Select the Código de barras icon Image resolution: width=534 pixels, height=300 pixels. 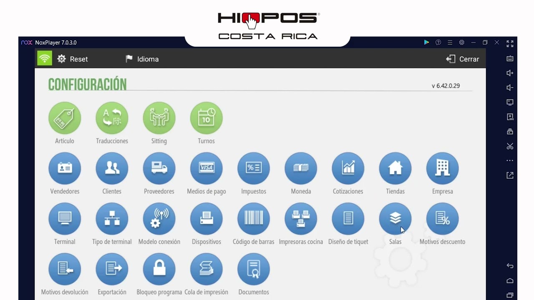[254, 219]
